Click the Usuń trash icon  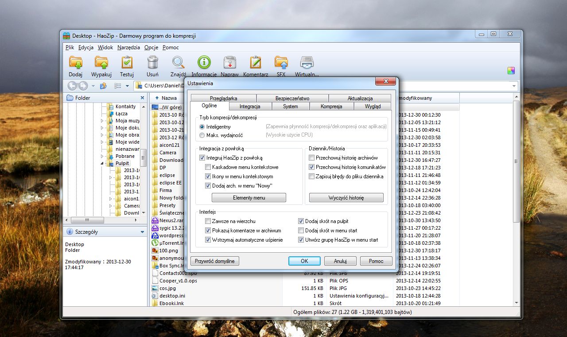pyautogui.click(x=152, y=63)
